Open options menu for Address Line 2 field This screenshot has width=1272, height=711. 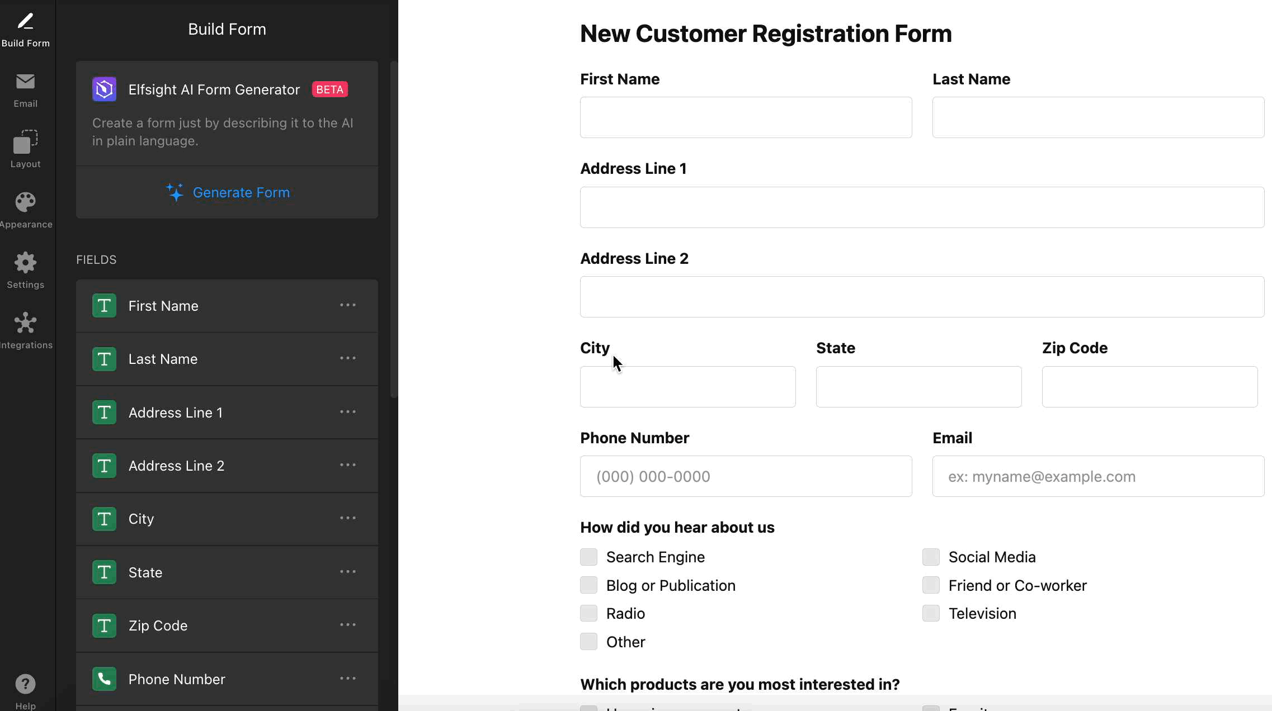coord(347,465)
